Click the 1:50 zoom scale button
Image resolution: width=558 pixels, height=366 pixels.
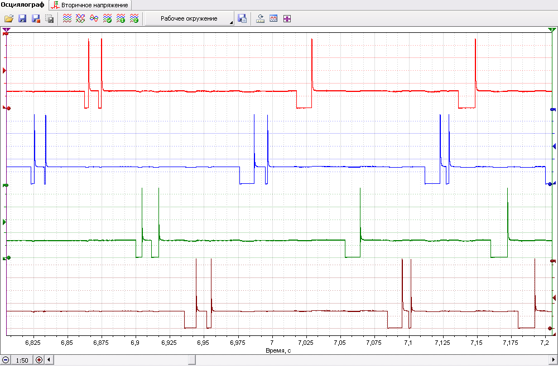click(22, 360)
